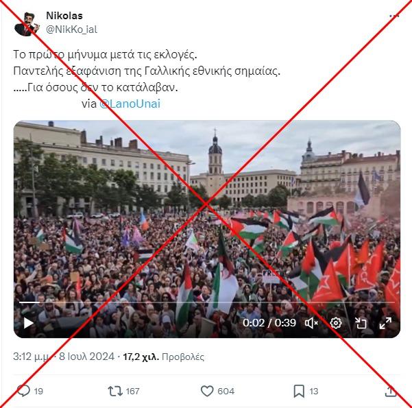Share the tweet via upload icon
412x408 pixels.
391,391
